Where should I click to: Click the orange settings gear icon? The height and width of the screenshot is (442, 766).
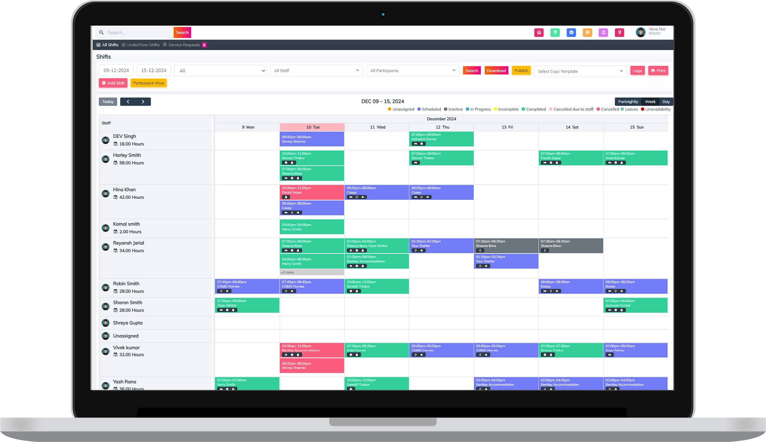click(x=588, y=33)
